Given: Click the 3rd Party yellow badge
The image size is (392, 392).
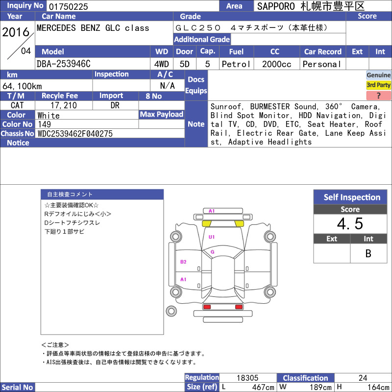Looking at the screenshot, I should coord(378,85).
